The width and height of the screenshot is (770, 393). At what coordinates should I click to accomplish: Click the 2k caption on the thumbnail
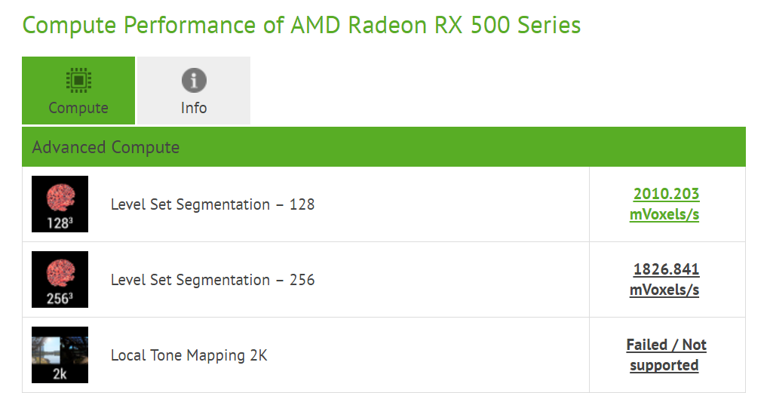coord(60,374)
